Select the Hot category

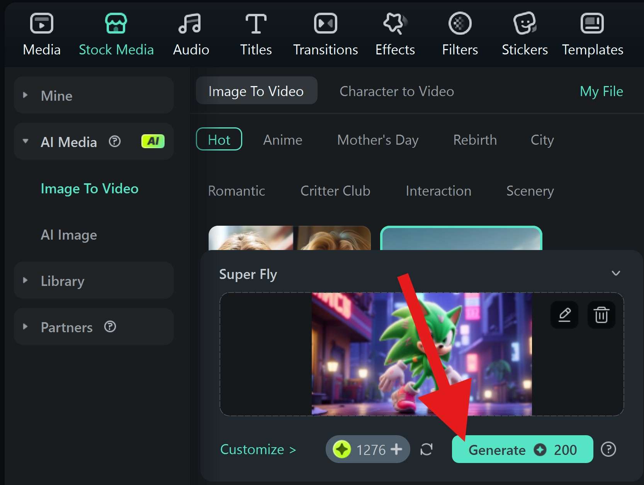(219, 139)
